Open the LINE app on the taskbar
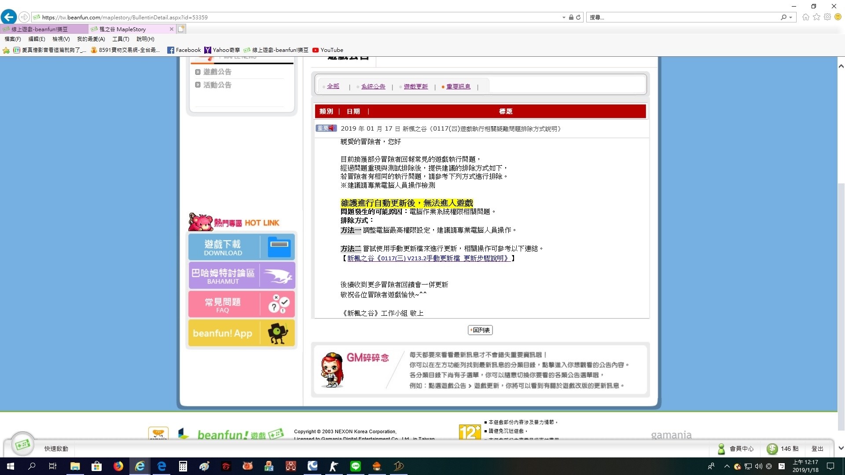Image resolution: width=845 pixels, height=475 pixels. [x=356, y=466]
